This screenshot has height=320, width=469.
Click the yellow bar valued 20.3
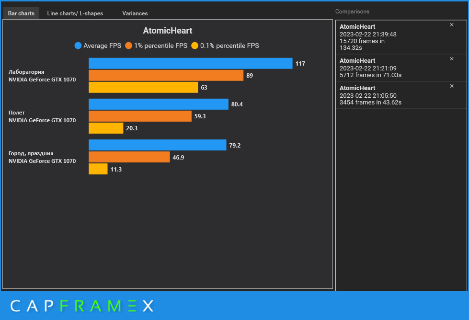click(x=106, y=128)
